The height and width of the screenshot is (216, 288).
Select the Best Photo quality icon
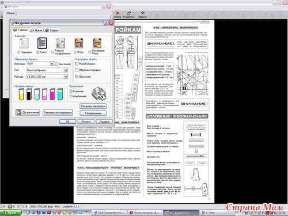(97, 43)
